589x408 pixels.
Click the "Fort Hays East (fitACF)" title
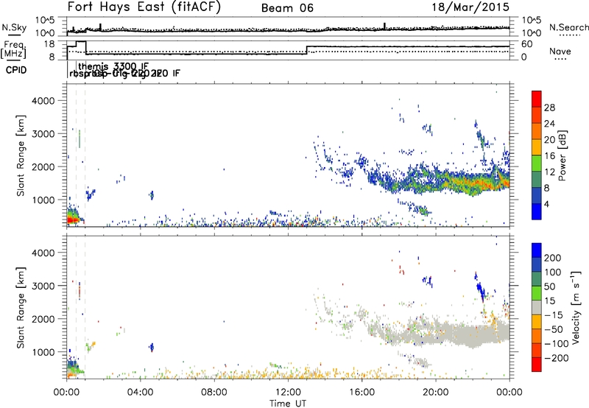(144, 7)
